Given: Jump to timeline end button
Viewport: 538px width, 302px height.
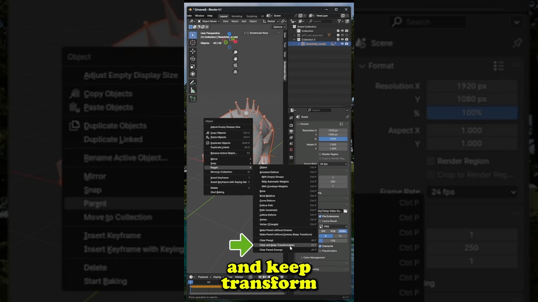Looking at the screenshot, I should point(282,277).
